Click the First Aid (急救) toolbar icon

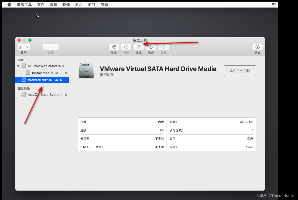114,47
